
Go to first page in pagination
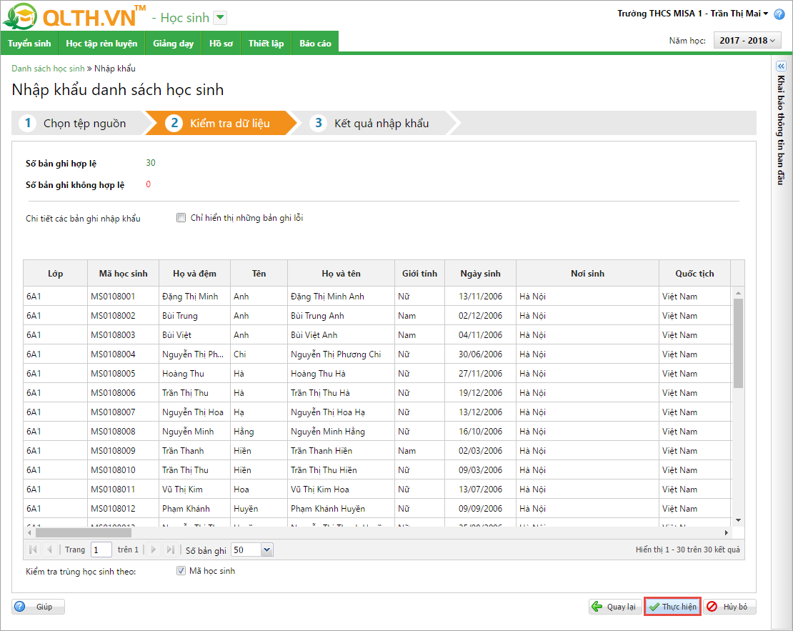pos(34,550)
